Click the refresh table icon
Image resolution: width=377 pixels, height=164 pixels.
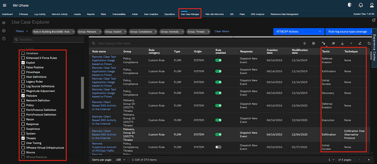pyautogui.click(x=369, y=43)
